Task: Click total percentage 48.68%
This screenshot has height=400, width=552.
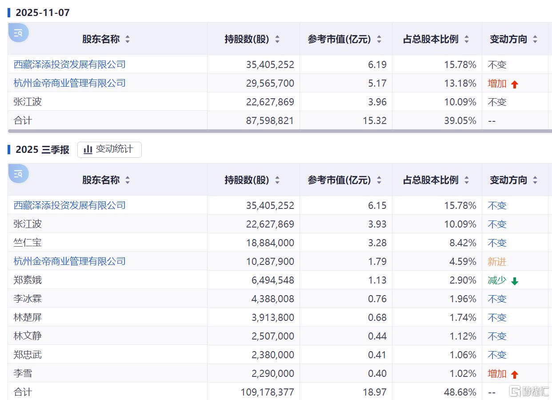Action: (460, 392)
